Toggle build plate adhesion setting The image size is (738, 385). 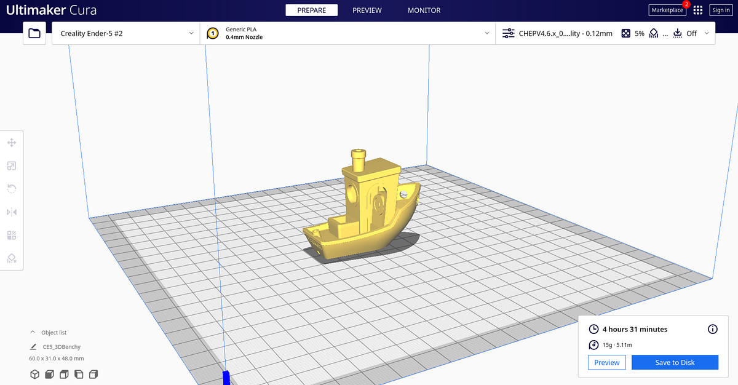[678, 33]
